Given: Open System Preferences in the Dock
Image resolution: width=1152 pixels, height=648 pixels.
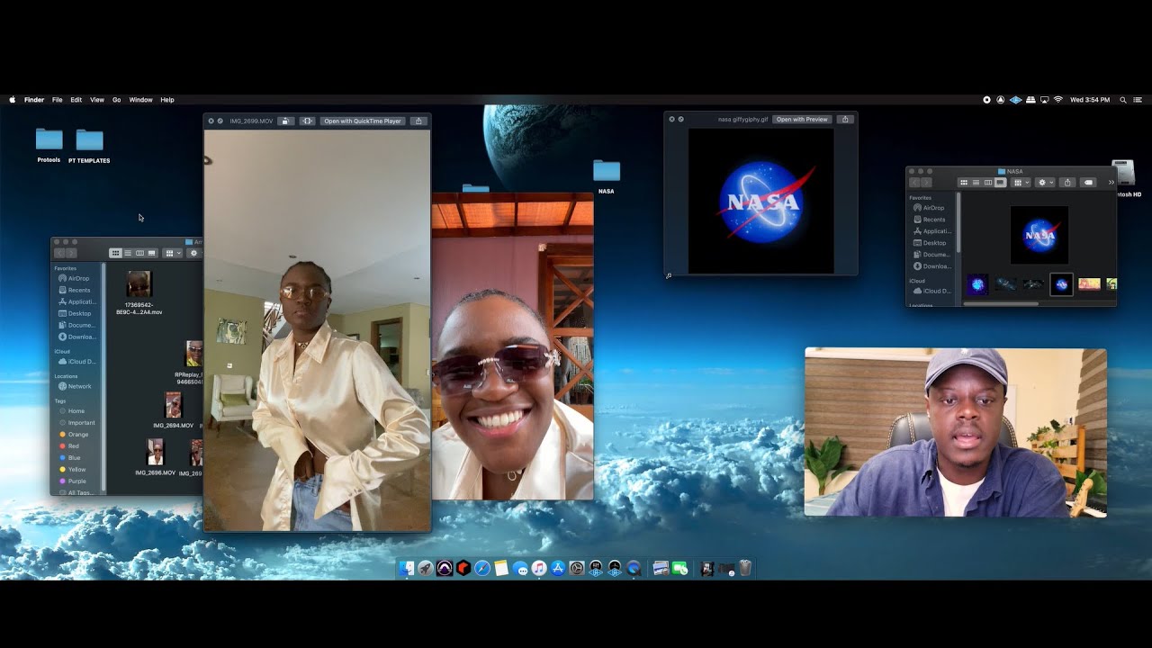Looking at the screenshot, I should pos(577,568).
